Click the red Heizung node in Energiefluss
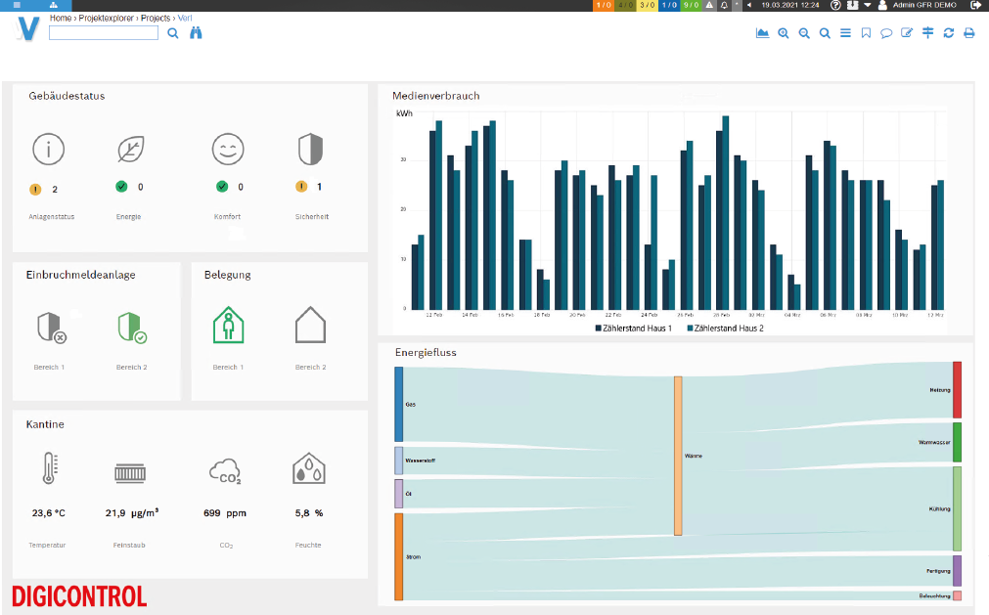This screenshot has height=615, width=989. 957,389
